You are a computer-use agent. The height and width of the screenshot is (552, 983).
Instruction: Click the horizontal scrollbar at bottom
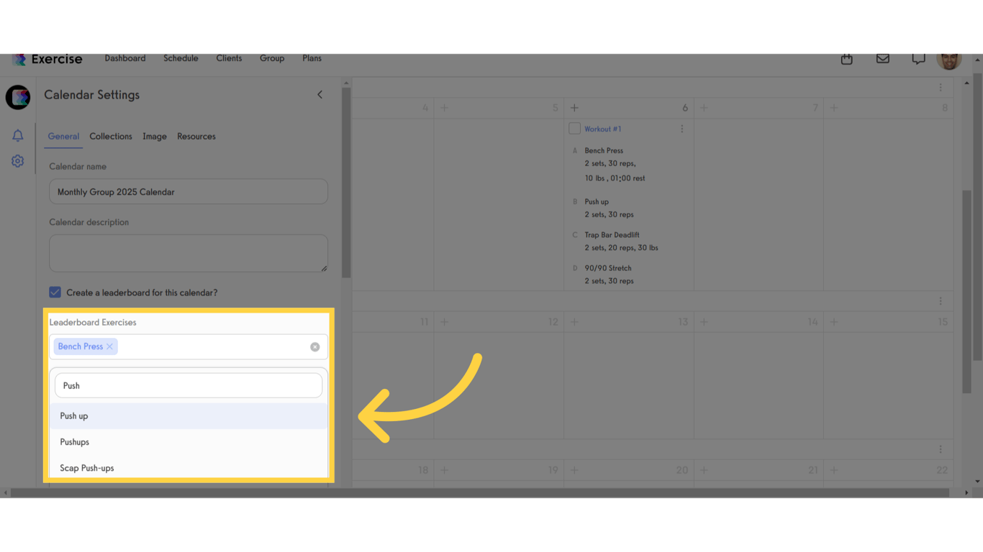pyautogui.click(x=481, y=493)
